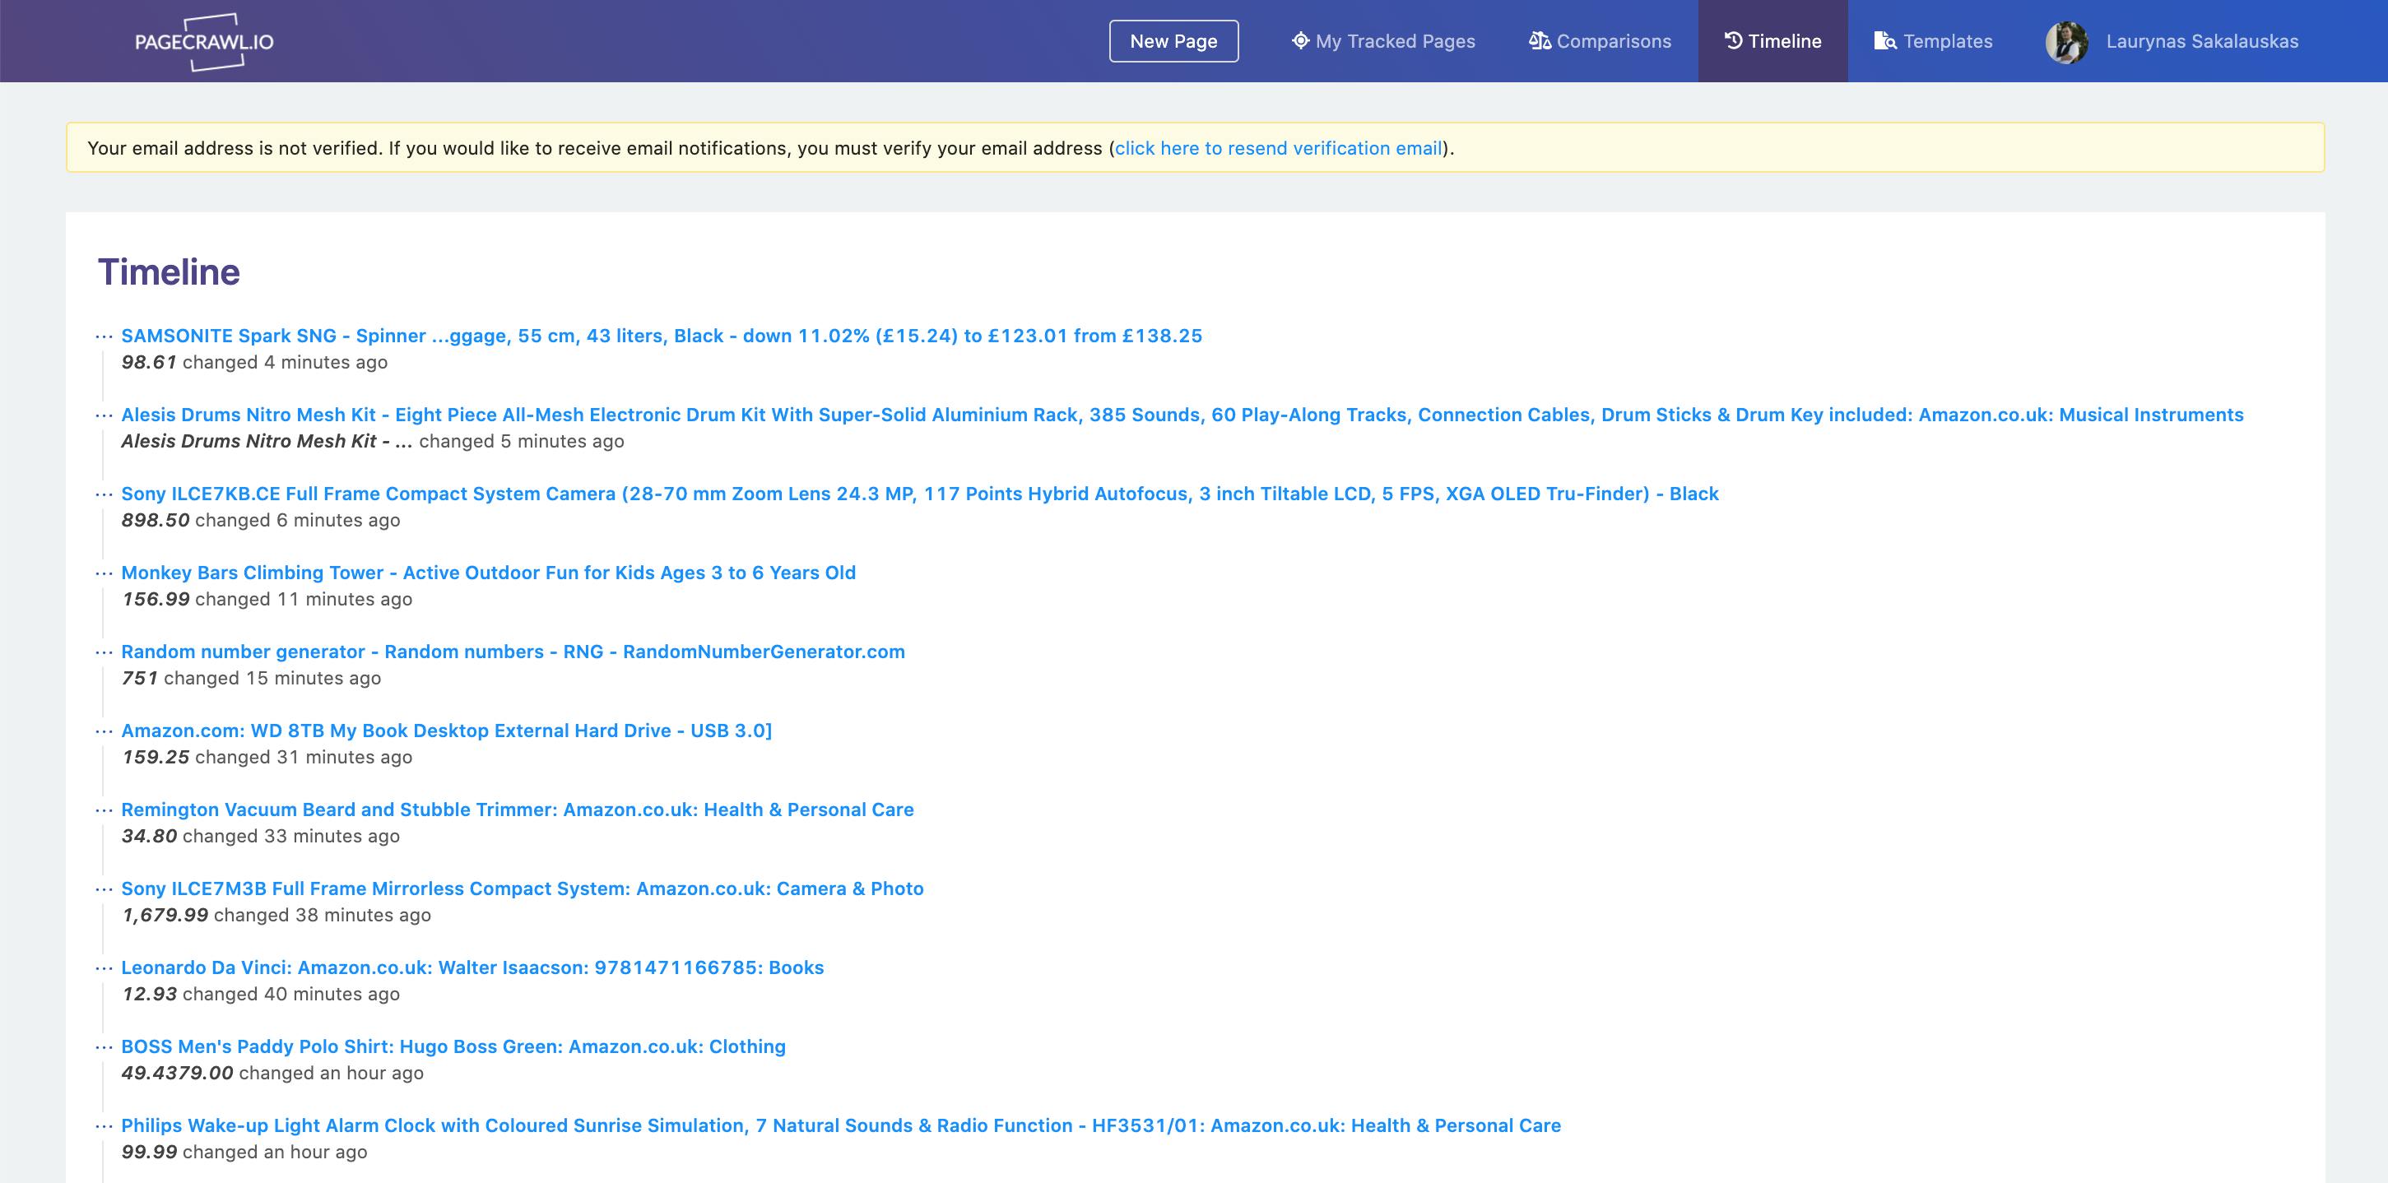Screen dimensions: 2388x1183
Task: Open the Philips Wake-up Light Alarm Clock entry
Action: tap(841, 1125)
